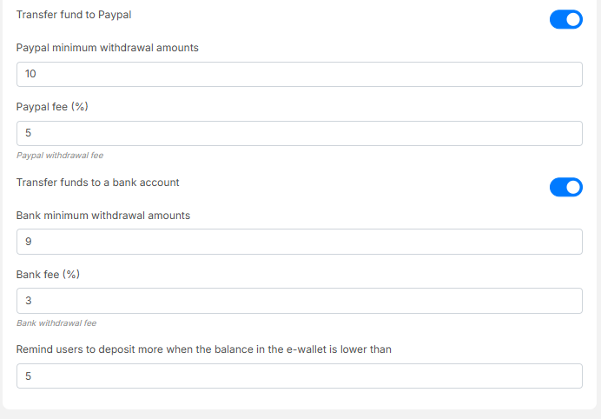The image size is (601, 419).
Task: Click the "Paypal minimum withdrawal amounts" label
Action: coord(107,48)
